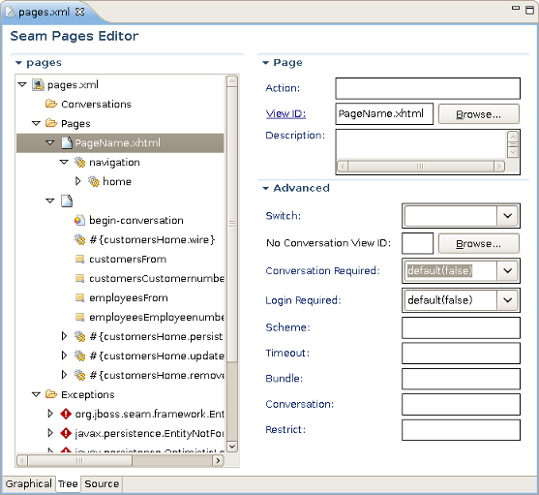Expand the home rule node
Screen dimensions: 539x495
[x=78, y=181]
